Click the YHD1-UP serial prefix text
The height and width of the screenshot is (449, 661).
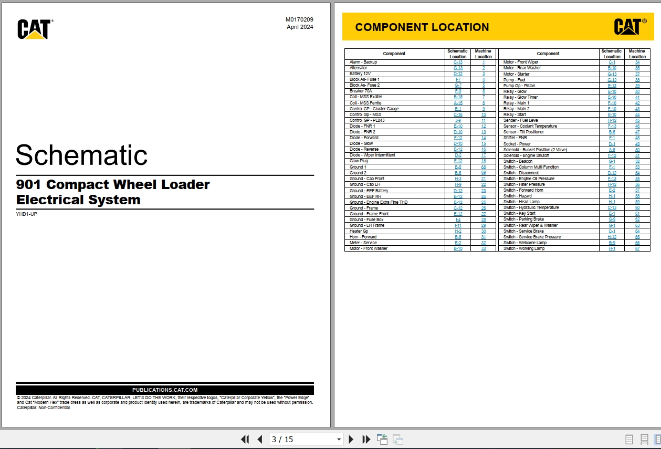pos(27,214)
